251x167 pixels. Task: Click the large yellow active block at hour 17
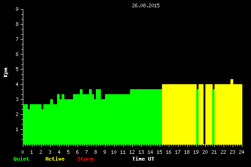click(179, 114)
